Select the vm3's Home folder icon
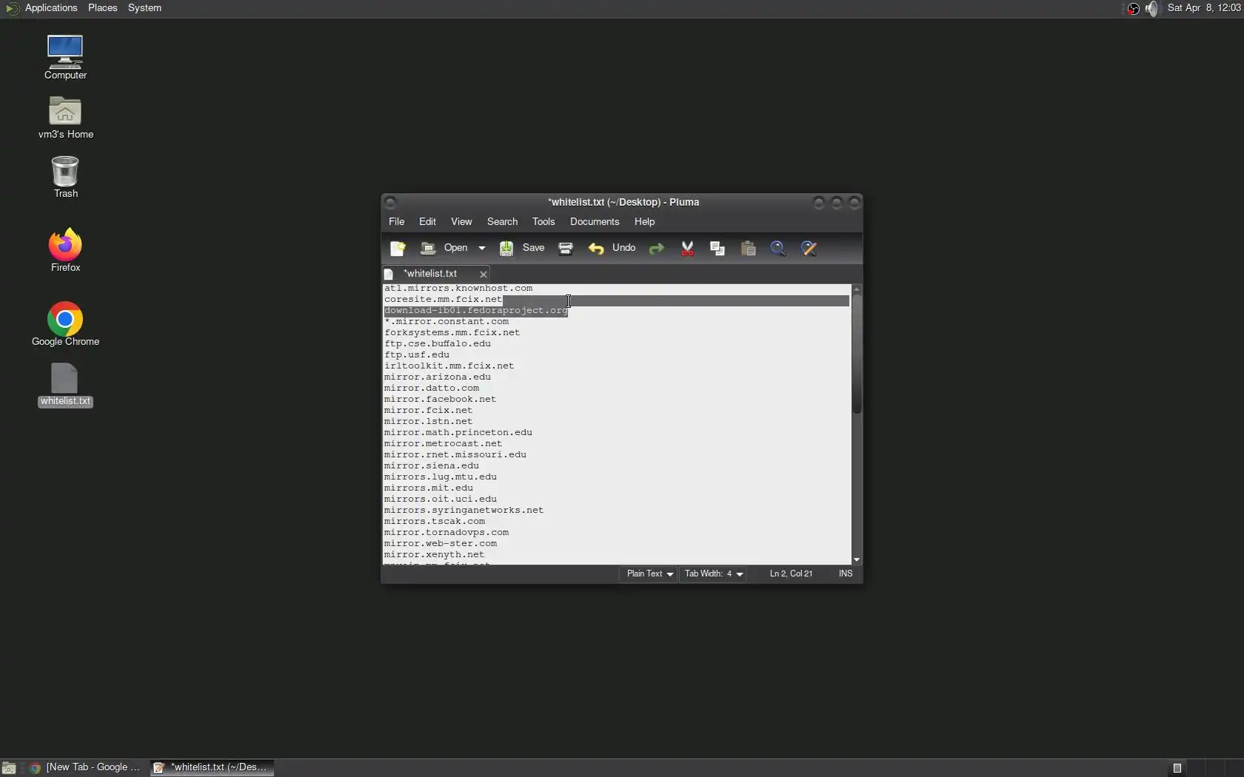1244x777 pixels. point(65,117)
